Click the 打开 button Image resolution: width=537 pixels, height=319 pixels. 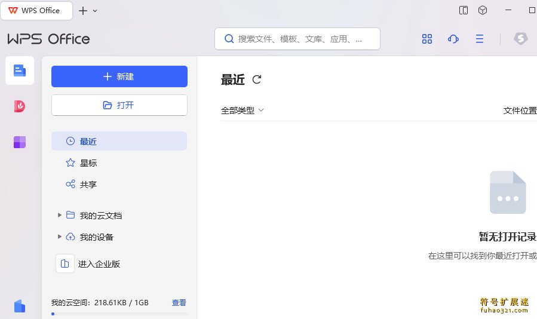119,105
